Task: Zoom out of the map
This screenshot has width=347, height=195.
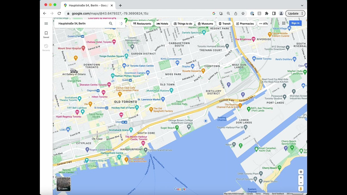Action: tap(301, 183)
